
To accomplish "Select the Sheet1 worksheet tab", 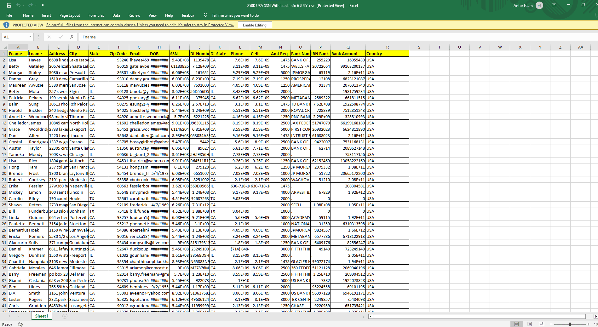I will coord(42,316).
